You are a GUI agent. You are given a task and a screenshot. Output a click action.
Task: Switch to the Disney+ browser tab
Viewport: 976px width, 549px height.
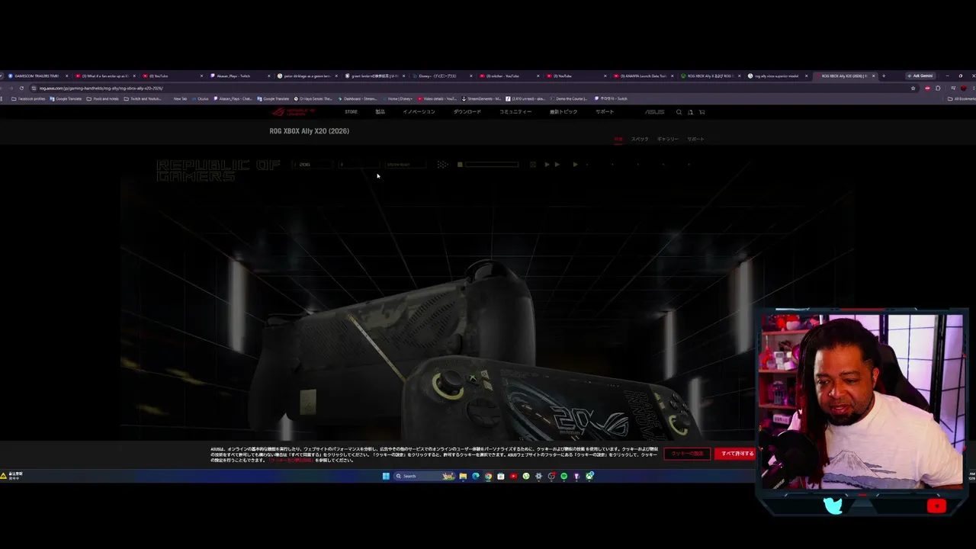pos(441,75)
